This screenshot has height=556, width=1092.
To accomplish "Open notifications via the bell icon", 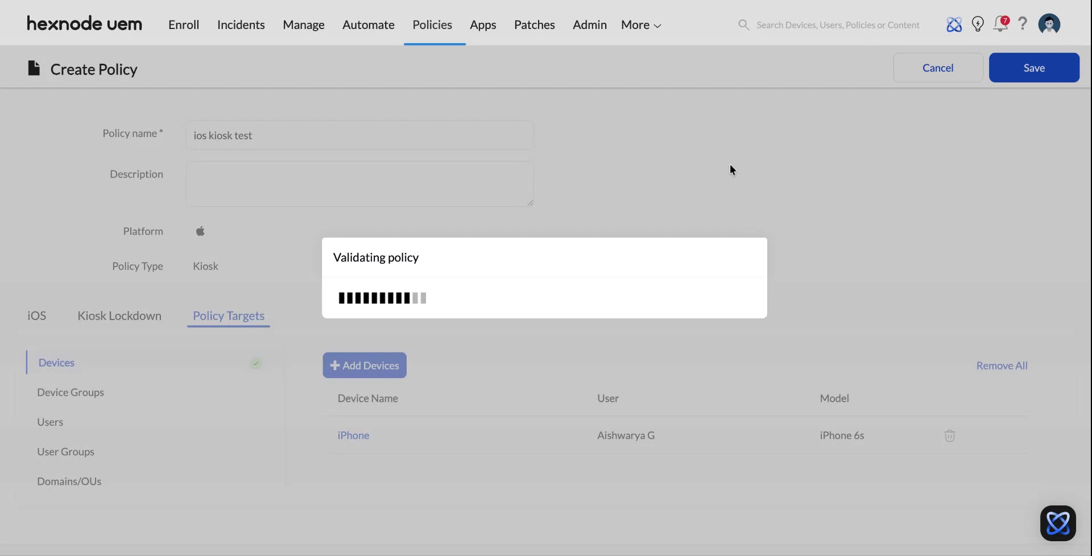I will point(1000,24).
